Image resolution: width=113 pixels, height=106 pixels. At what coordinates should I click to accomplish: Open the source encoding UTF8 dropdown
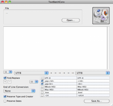tap(31, 73)
